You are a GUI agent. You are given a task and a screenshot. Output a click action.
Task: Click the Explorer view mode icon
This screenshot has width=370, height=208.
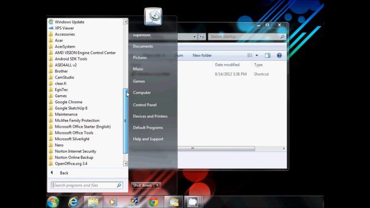(250, 55)
